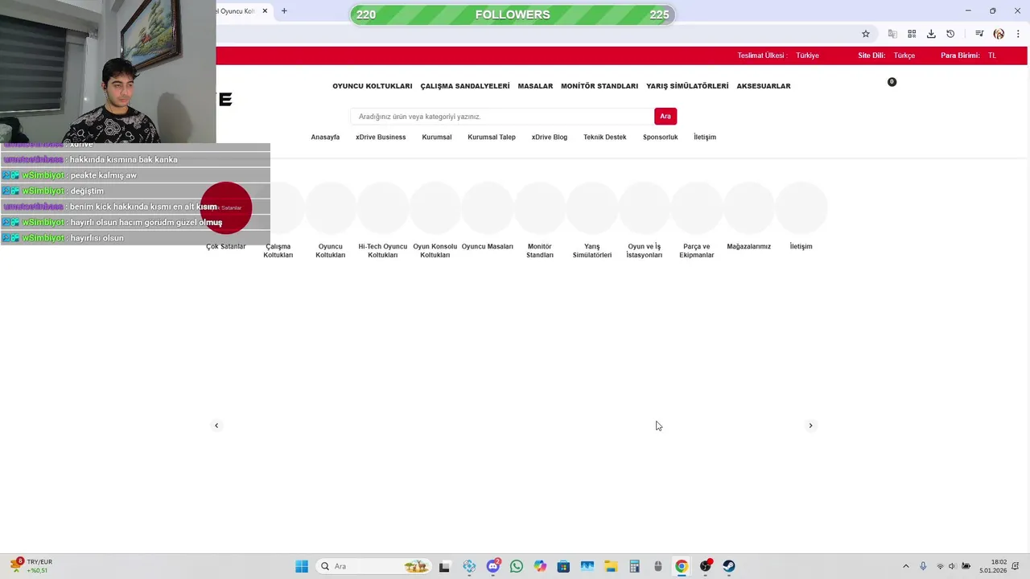Click the translate page icon
Screen dimensions: 1030x579
pyautogui.click(x=892, y=34)
